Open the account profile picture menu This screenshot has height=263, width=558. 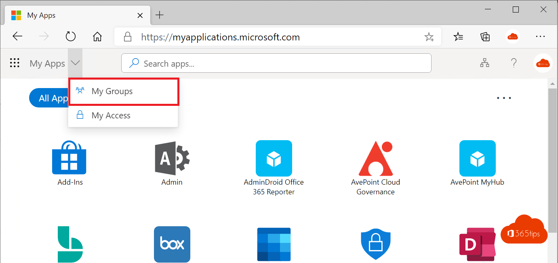click(543, 63)
